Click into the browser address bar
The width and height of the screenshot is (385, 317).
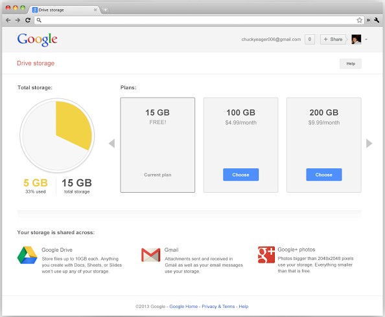pyautogui.click(x=196, y=20)
